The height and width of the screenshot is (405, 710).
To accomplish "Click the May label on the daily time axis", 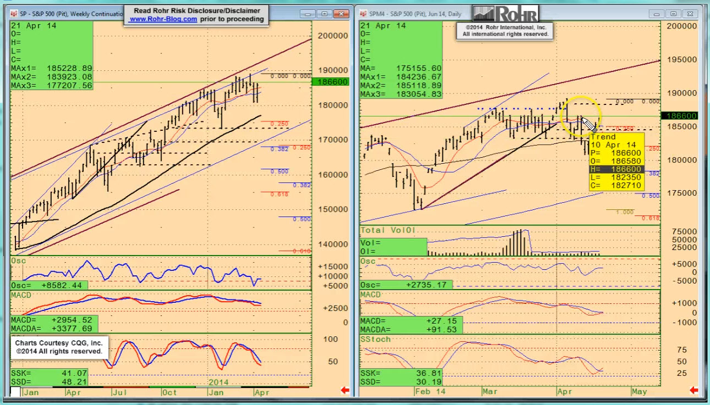I will click(x=638, y=392).
